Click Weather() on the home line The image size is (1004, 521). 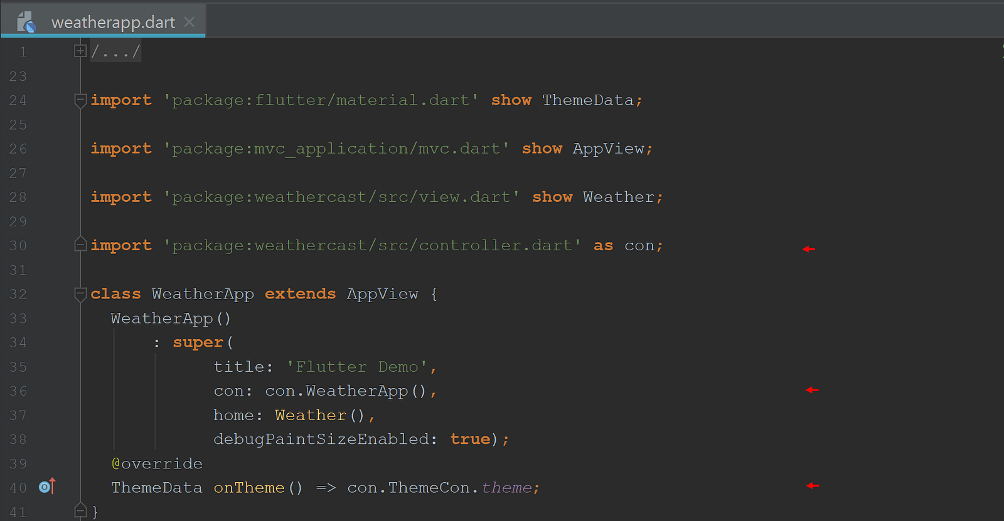click(x=319, y=415)
